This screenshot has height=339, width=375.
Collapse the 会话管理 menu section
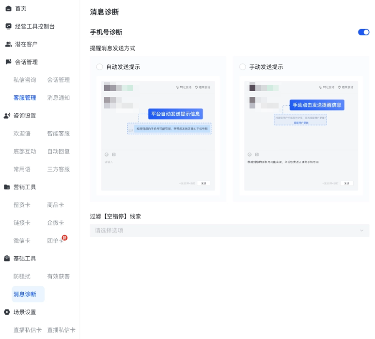(x=27, y=62)
